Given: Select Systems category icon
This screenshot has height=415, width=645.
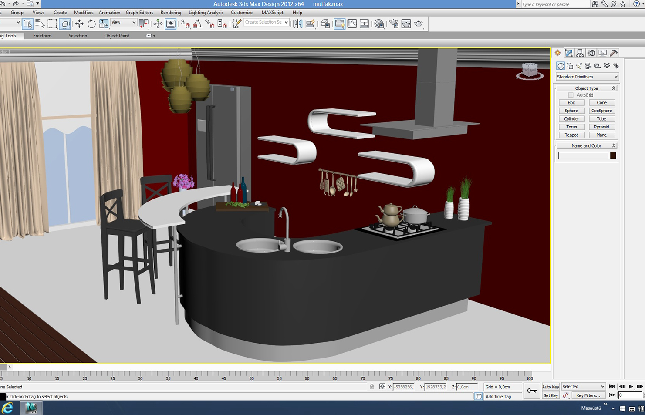Looking at the screenshot, I should (x=616, y=66).
